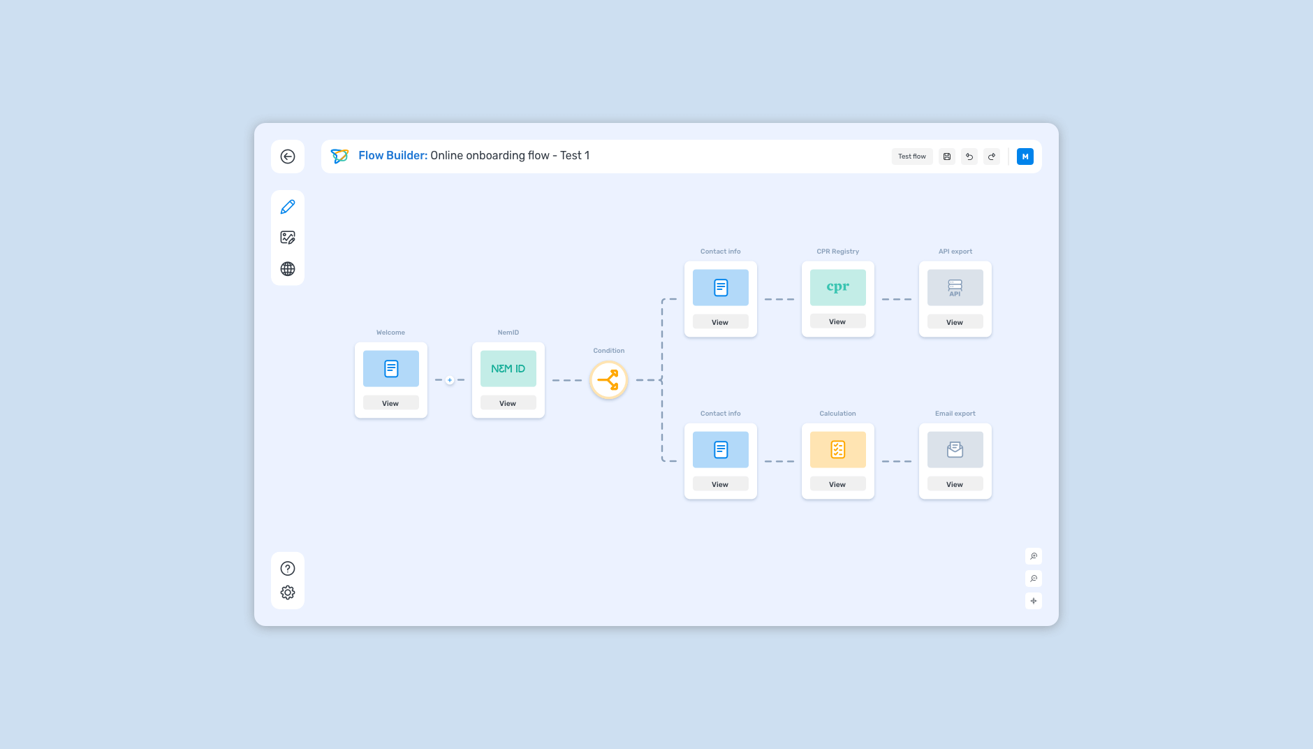Image resolution: width=1313 pixels, height=749 pixels.
Task: Click the Flow Builder bird logo
Action: coord(339,156)
